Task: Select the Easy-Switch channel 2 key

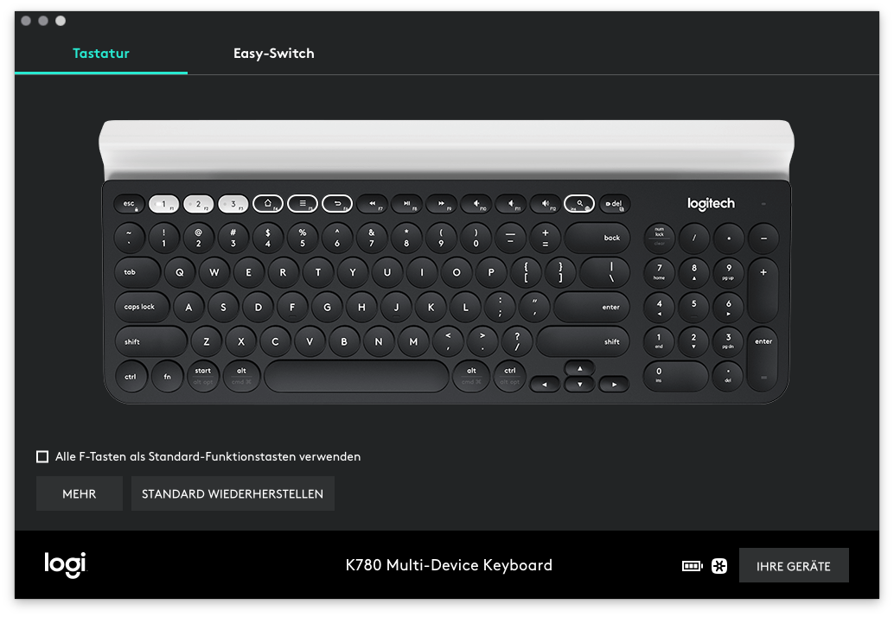Action: pyautogui.click(x=198, y=204)
